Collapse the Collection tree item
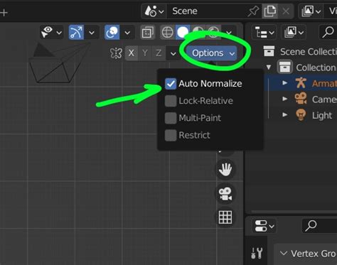337x265 pixels. [x=269, y=67]
